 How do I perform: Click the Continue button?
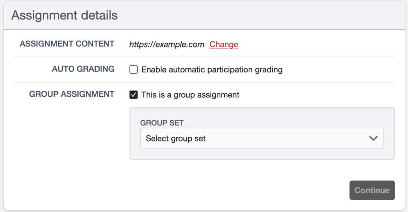(x=372, y=190)
